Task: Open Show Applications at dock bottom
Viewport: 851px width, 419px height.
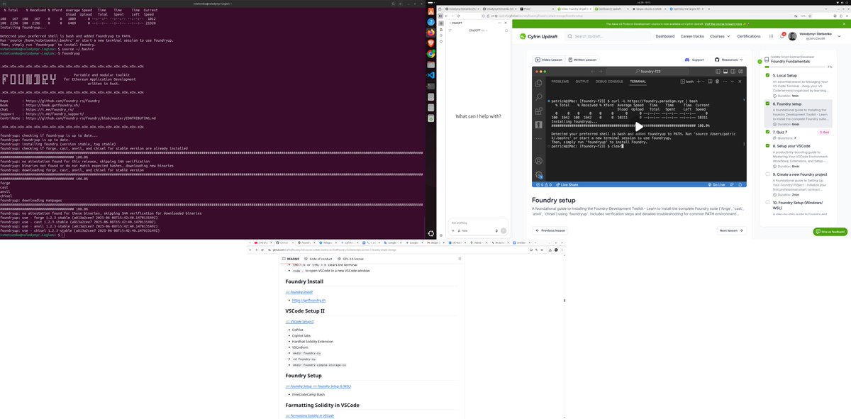Action: (431, 233)
